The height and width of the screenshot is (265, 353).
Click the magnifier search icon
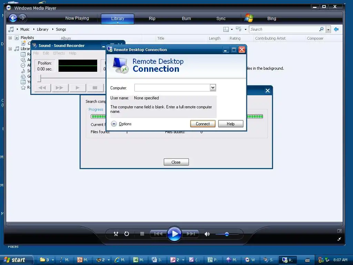click(x=321, y=29)
